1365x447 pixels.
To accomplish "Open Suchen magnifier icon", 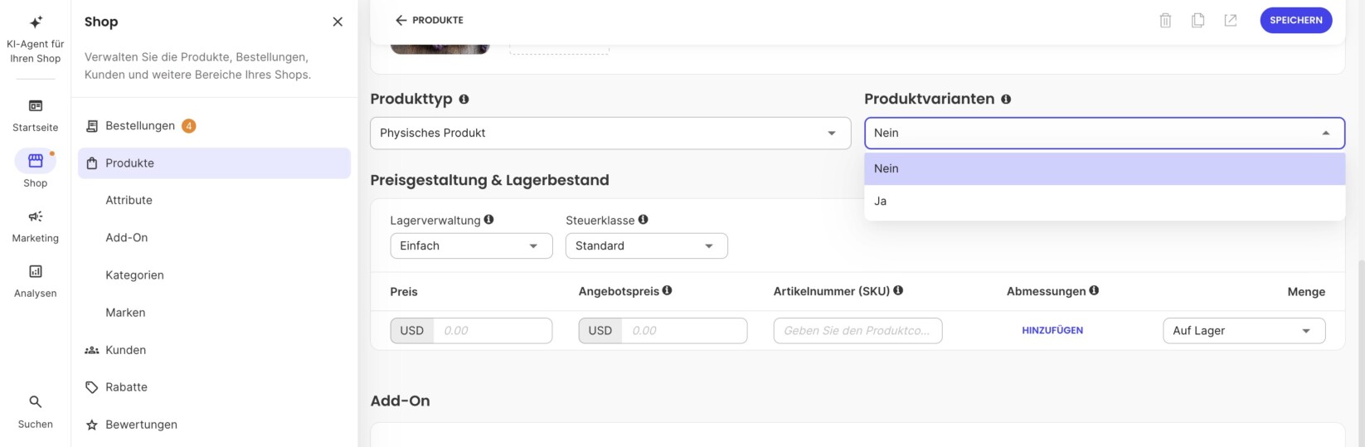I will (36, 401).
